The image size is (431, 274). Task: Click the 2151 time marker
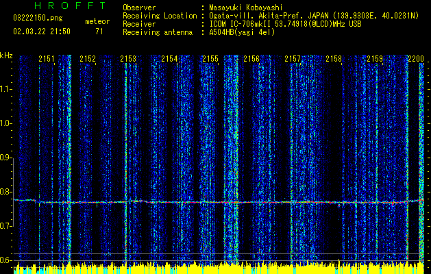pos(47,59)
